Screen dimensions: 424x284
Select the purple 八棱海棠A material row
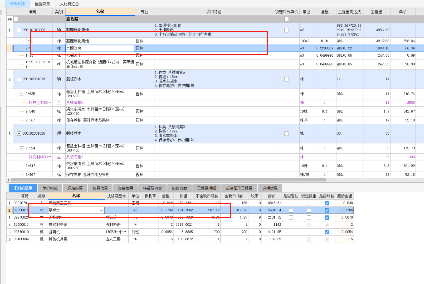75,103
